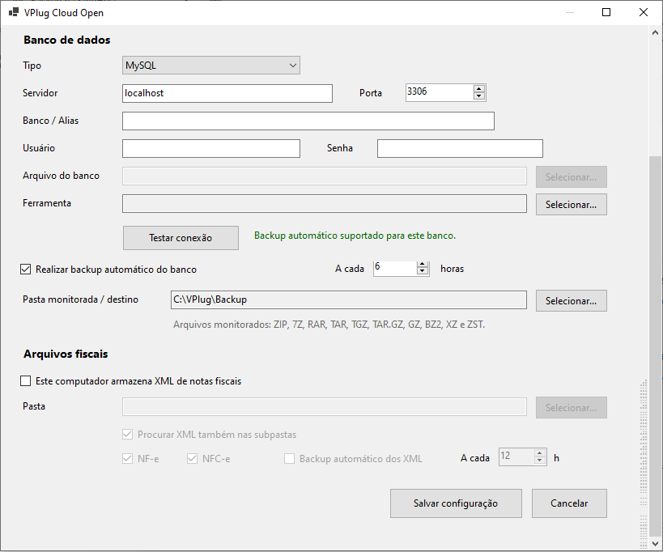Click the Arquivos monitorados file types text
Screen dimensions: 663x552
point(329,325)
